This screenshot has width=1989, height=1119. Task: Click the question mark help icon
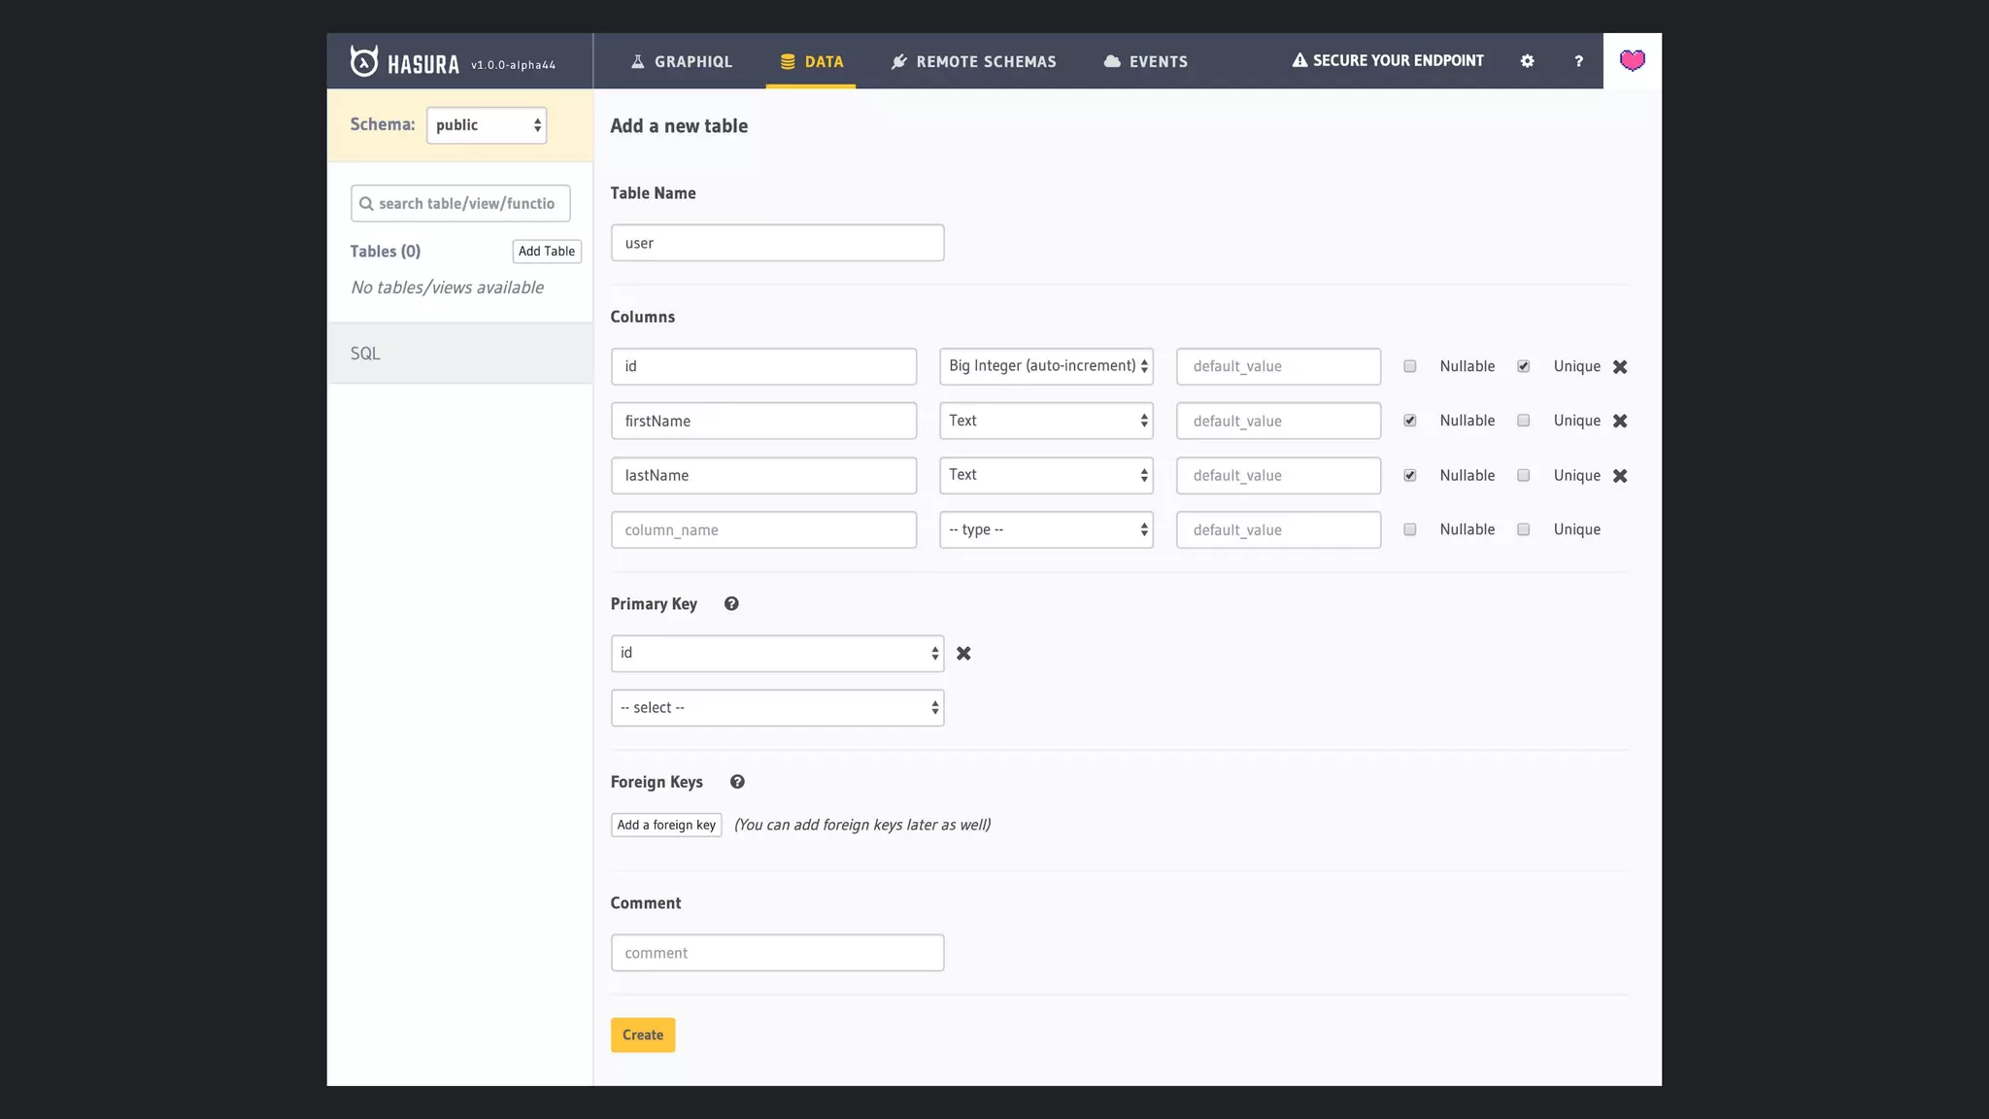[x=1578, y=61]
